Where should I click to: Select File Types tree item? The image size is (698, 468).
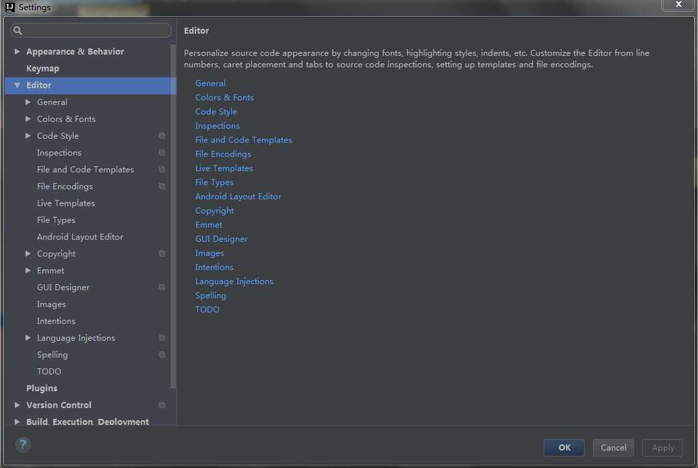(56, 220)
